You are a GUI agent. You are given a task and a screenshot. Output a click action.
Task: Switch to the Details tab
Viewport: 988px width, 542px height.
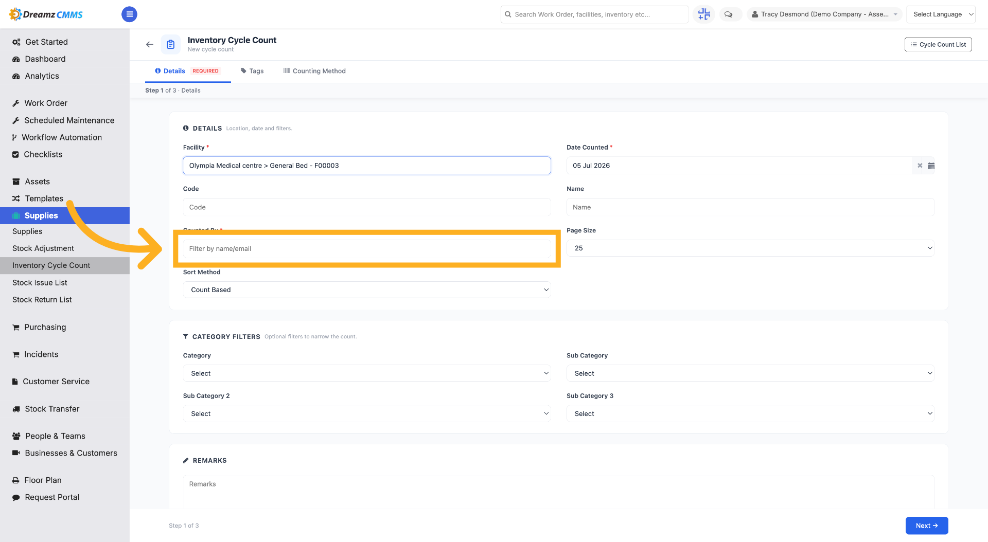point(188,71)
